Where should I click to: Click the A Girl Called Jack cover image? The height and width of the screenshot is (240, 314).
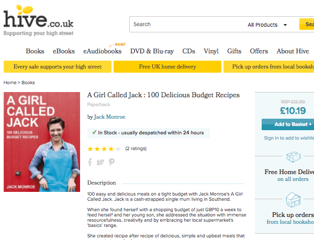(42, 142)
